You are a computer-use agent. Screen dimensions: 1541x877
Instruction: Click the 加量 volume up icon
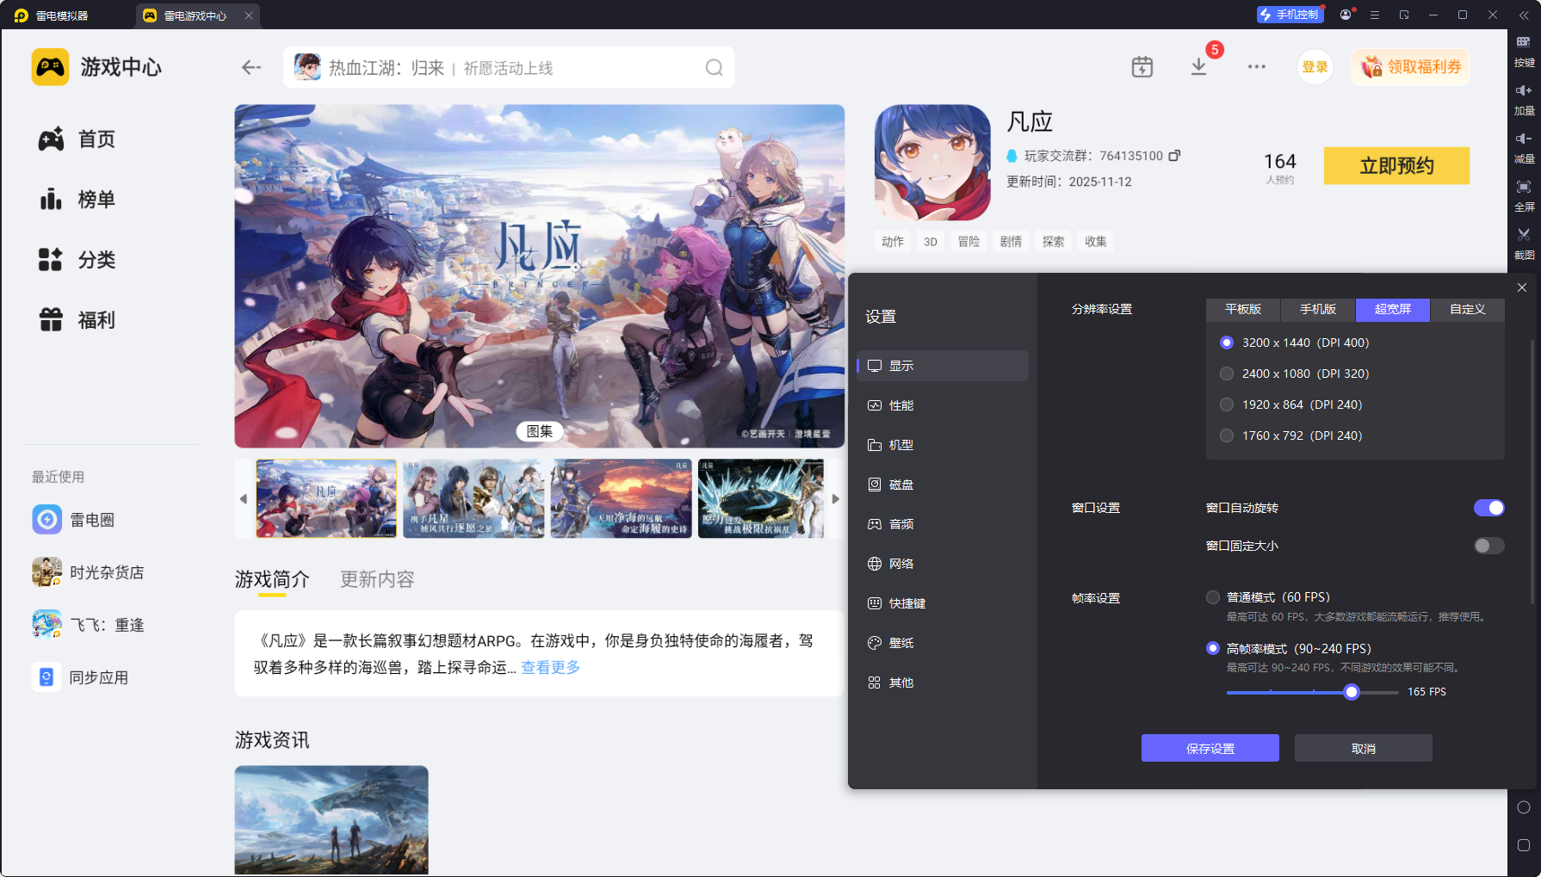coord(1524,99)
